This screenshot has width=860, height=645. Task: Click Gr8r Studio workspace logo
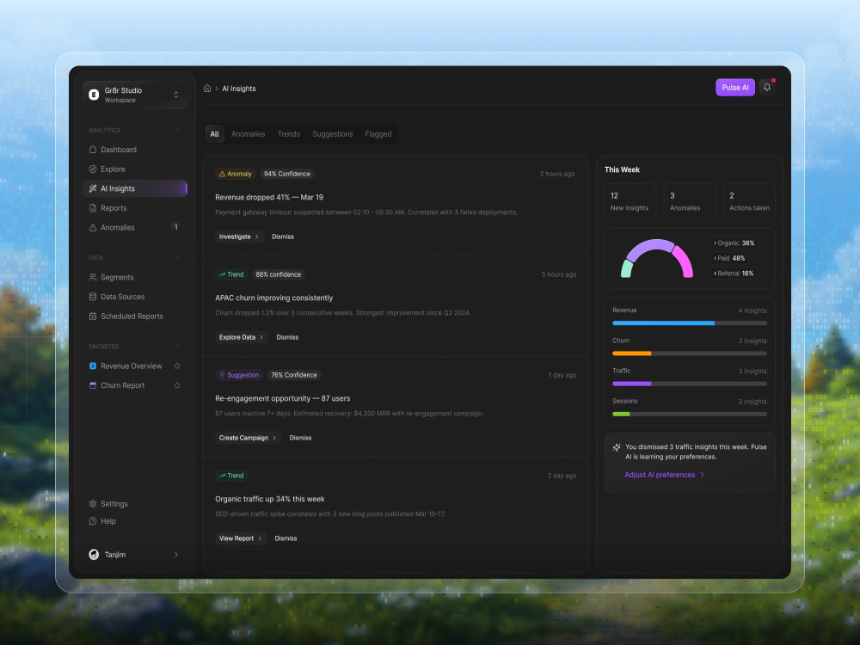(94, 95)
